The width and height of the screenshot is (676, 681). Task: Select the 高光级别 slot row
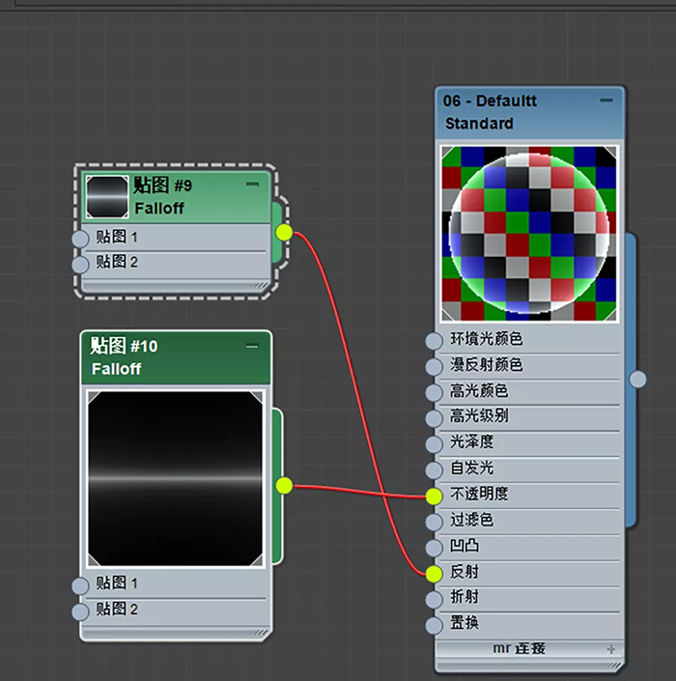[526, 417]
